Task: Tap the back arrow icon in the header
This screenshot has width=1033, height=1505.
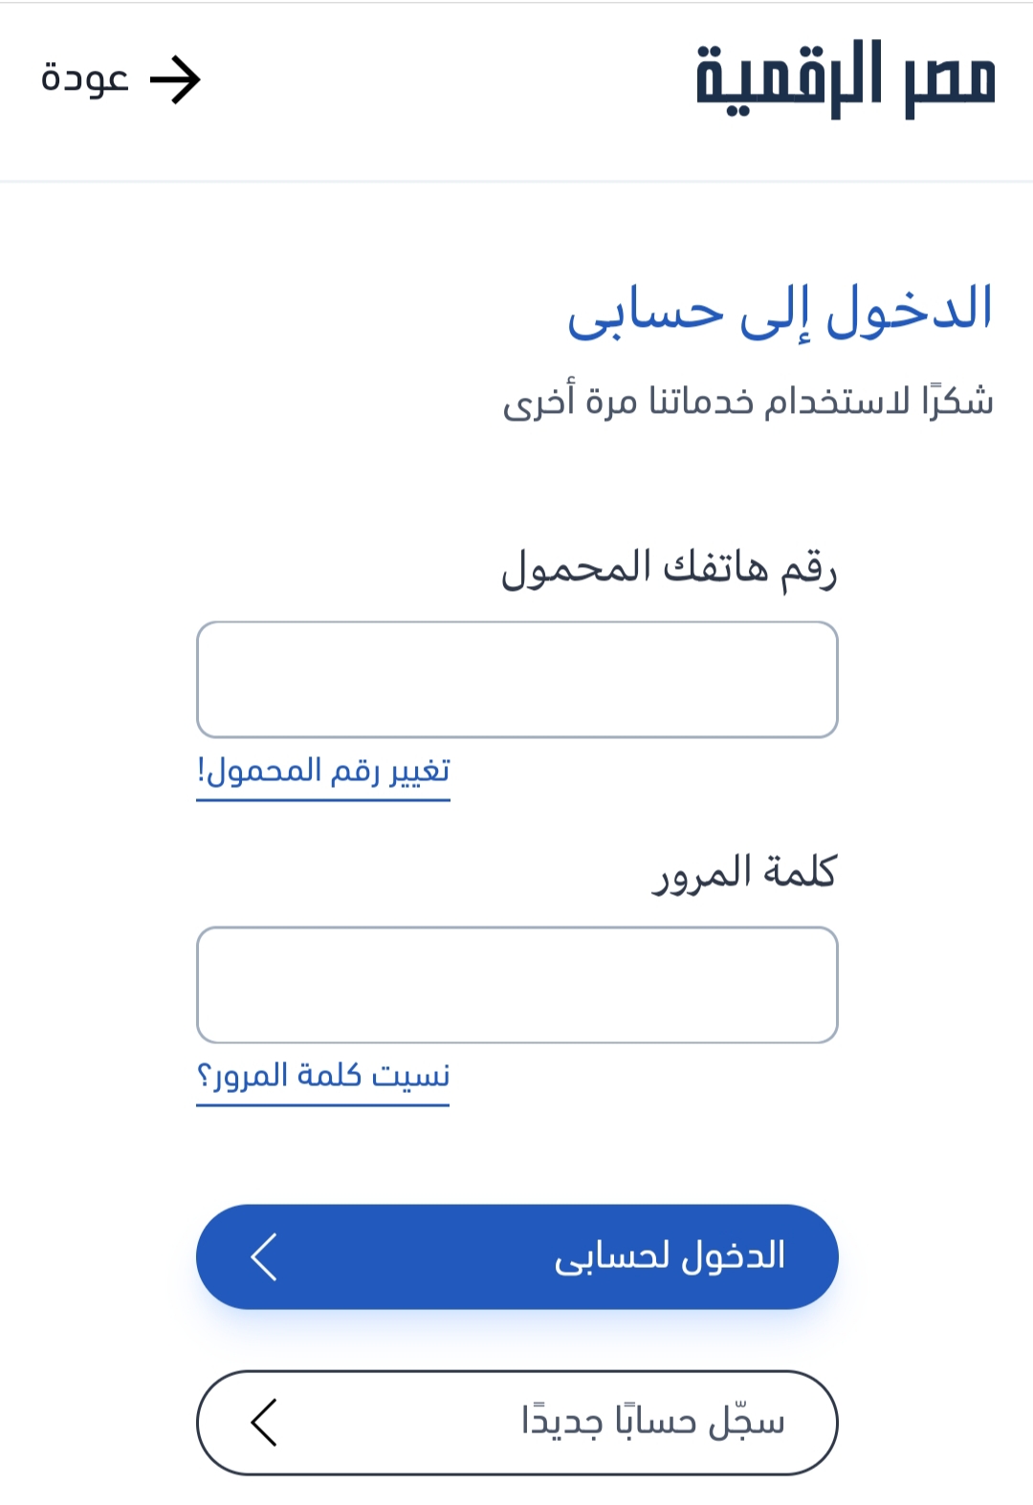Action: [175, 79]
